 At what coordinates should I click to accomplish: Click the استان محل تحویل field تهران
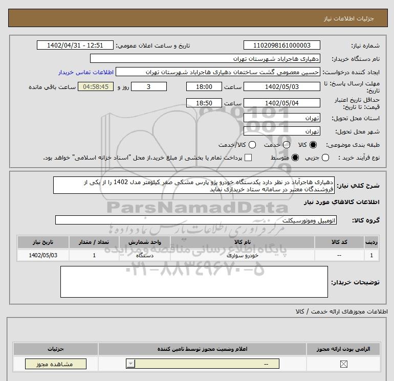281,118
